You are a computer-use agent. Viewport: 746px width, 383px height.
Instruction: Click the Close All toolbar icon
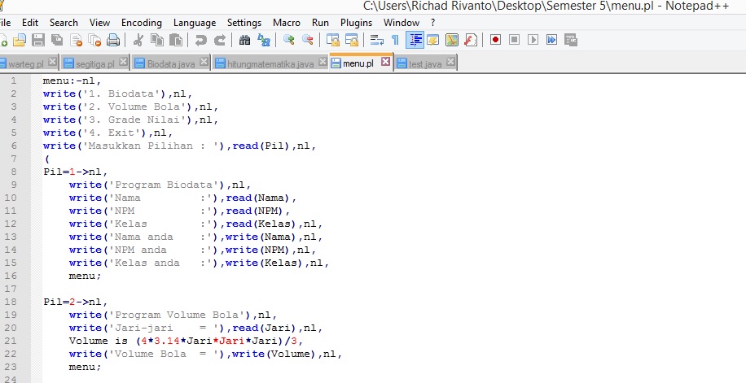94,40
